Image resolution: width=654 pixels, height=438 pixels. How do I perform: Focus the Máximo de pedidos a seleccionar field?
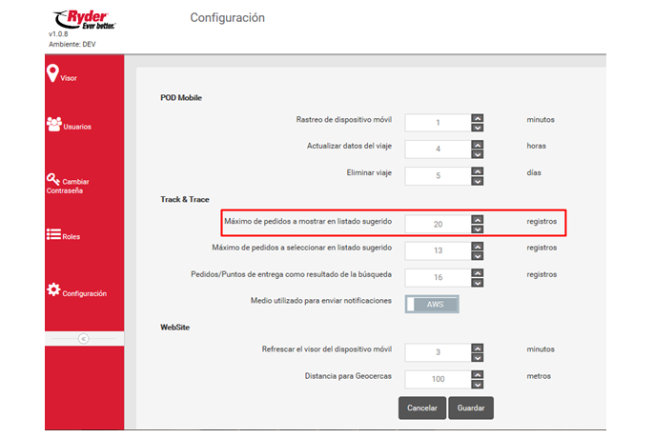[x=438, y=250]
